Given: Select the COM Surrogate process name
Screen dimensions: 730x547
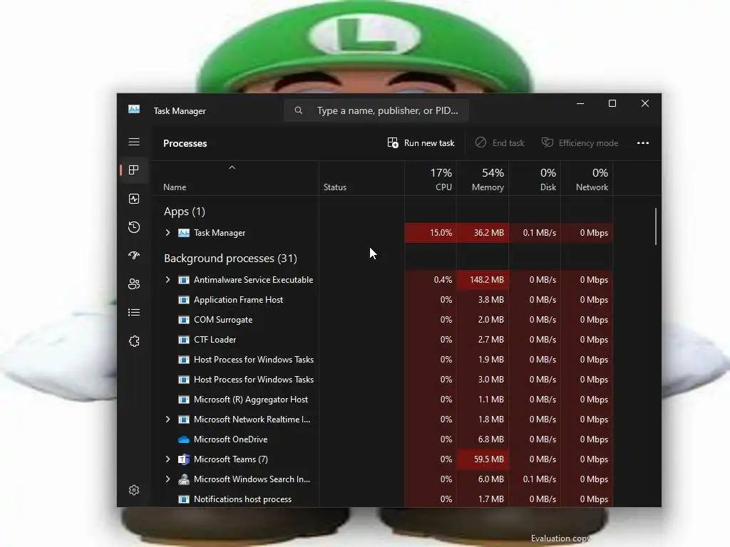Looking at the screenshot, I should tap(223, 320).
